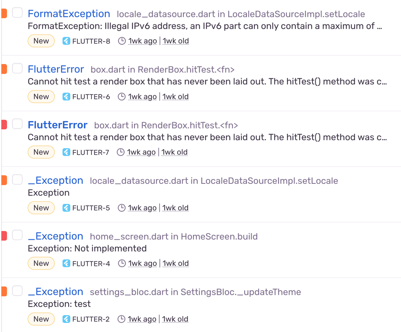Screen dimensions: 401x332
Task: Open the _Exception issue in HomeScreen.build
Action: click(55, 236)
